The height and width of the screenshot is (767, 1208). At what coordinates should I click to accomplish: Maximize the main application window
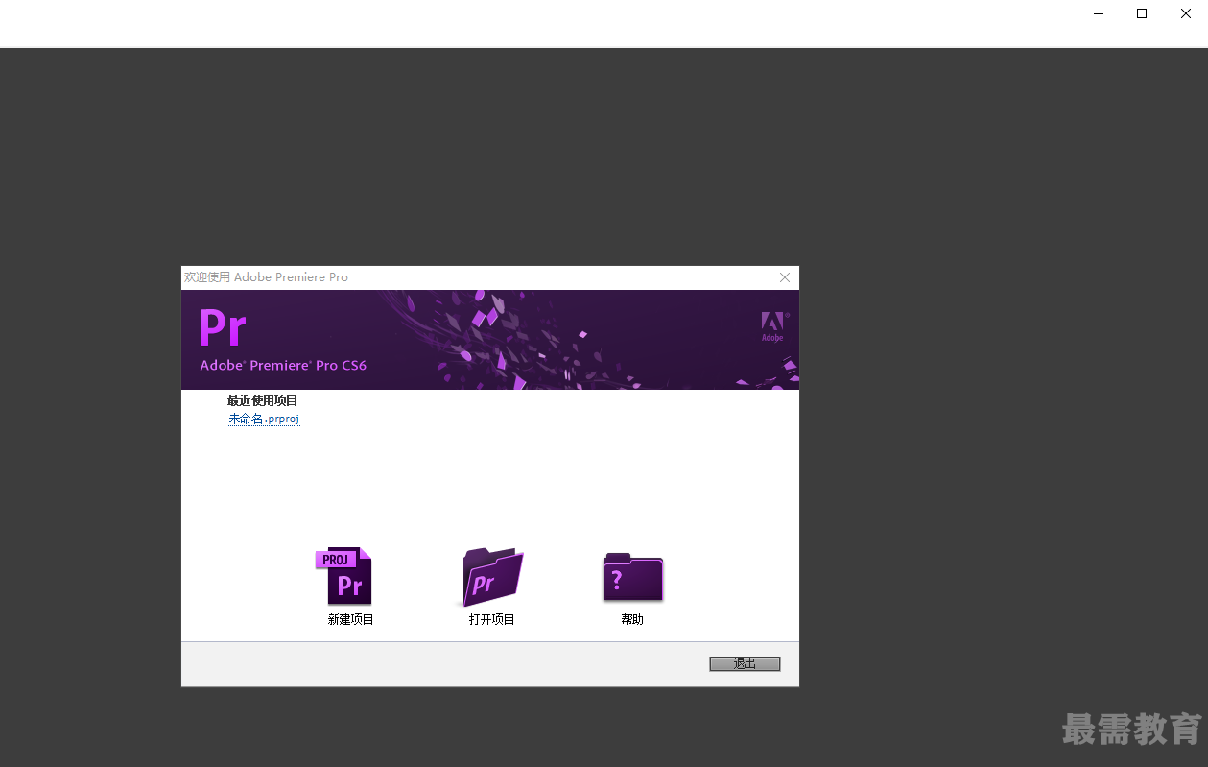(1142, 13)
